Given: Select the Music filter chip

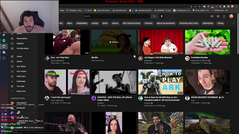Looking at the screenshot, I should tap(105, 23).
